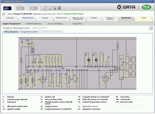The height and width of the screenshot is (114, 155).
Task: Click legend row 'detonation sensor'
Action: coord(90,106)
